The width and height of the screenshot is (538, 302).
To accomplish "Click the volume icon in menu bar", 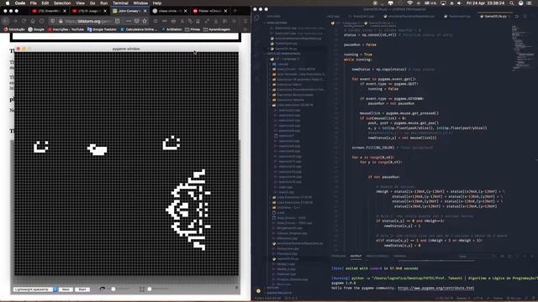I will [x=460, y=3].
